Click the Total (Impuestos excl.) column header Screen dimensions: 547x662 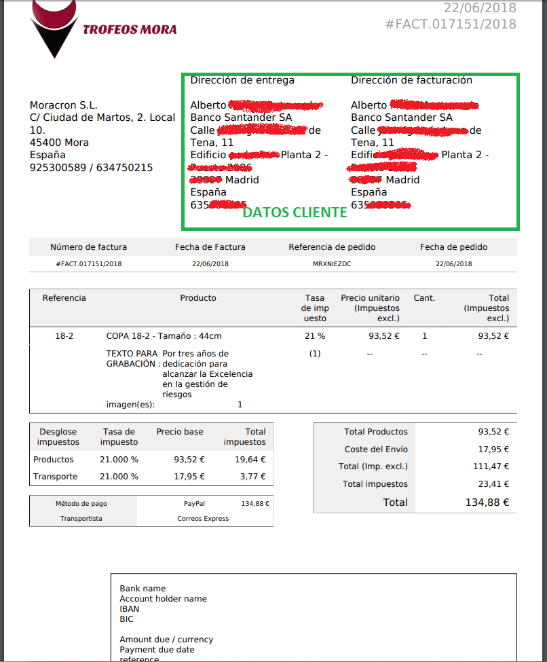[x=486, y=308]
